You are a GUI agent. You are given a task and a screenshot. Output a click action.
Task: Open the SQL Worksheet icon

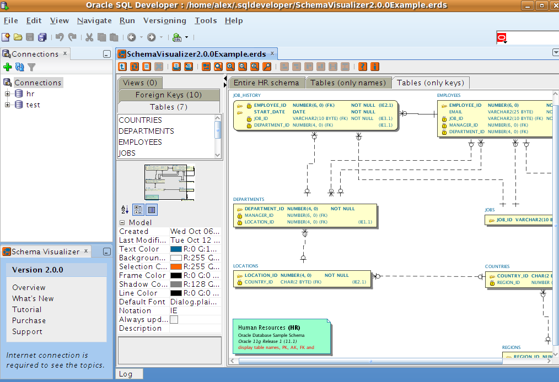pyautogui.click(x=177, y=37)
